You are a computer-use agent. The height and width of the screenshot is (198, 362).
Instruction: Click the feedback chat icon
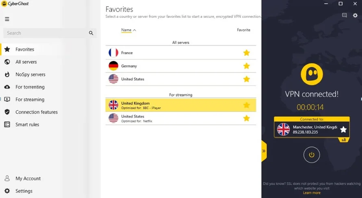pyautogui.click(x=344, y=15)
